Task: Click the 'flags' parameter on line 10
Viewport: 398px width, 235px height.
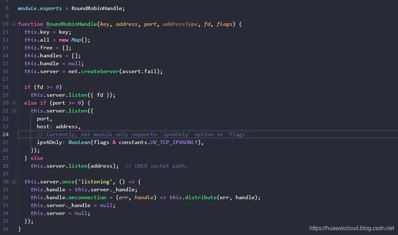Action: pyautogui.click(x=224, y=24)
